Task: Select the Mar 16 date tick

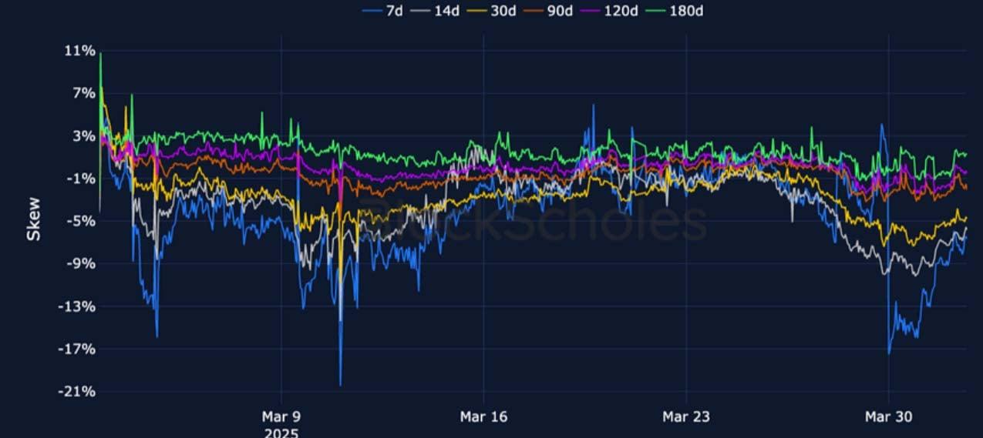Action: pos(483,416)
